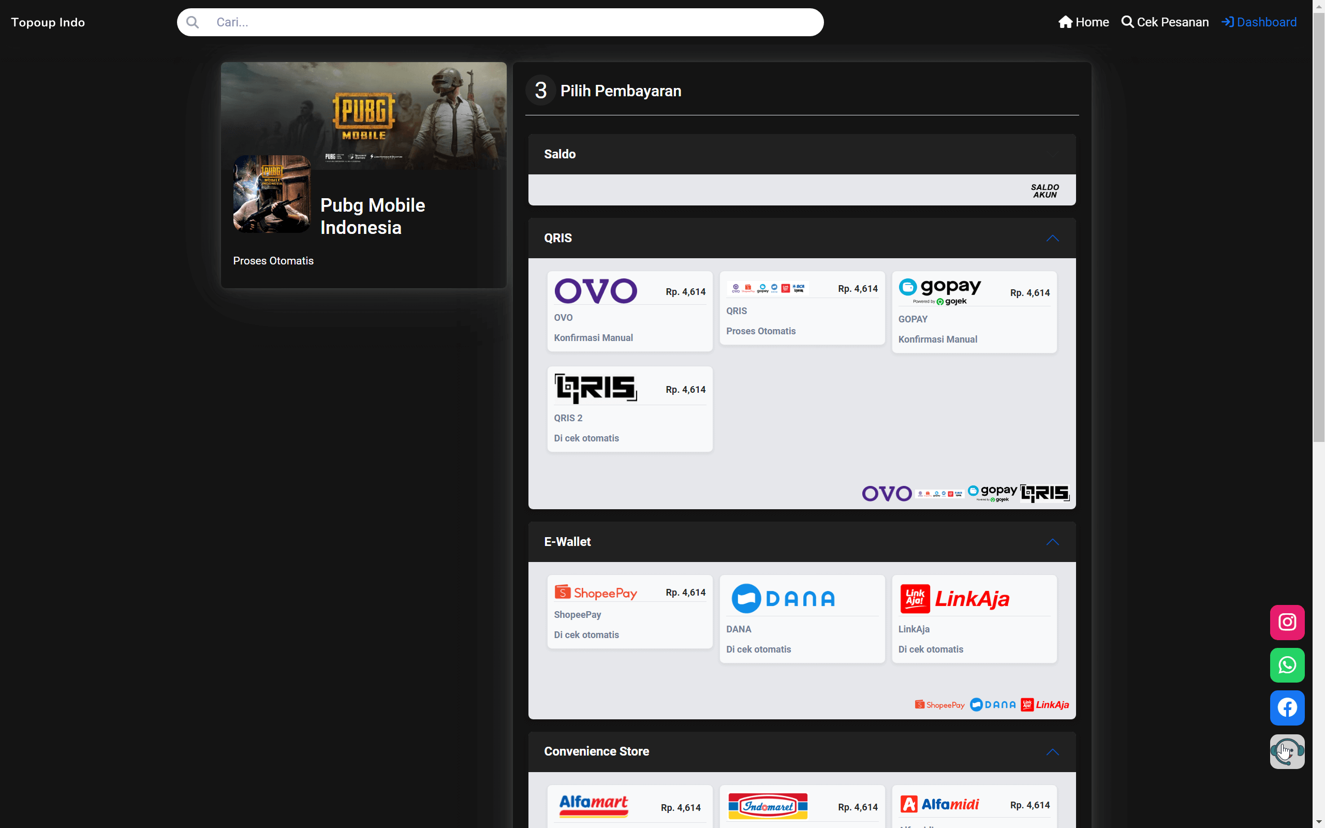Choose the Alfamart payment logo
Image resolution: width=1325 pixels, height=828 pixels.
tap(594, 806)
